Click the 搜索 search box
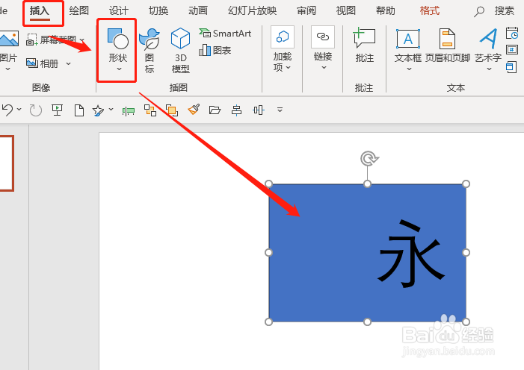The image size is (524, 370). pyautogui.click(x=495, y=10)
